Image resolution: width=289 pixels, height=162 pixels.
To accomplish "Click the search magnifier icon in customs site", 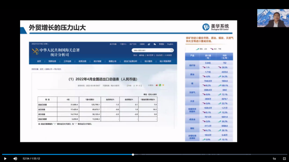I will [x=171, y=50].
